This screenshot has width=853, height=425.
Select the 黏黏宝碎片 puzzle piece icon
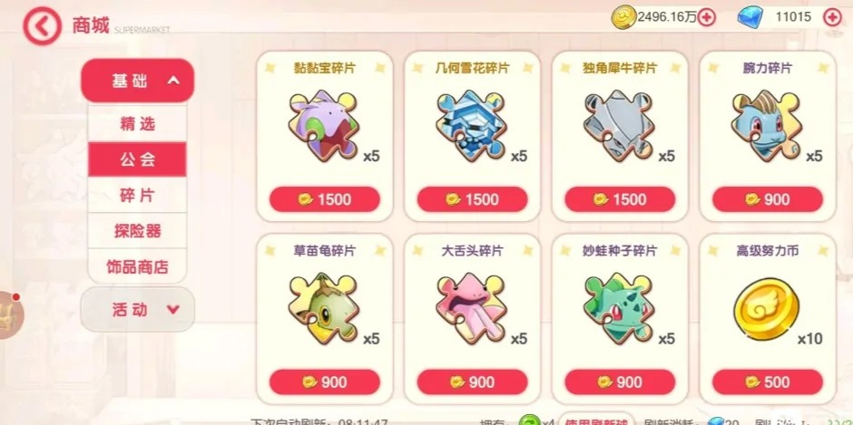[323, 126]
